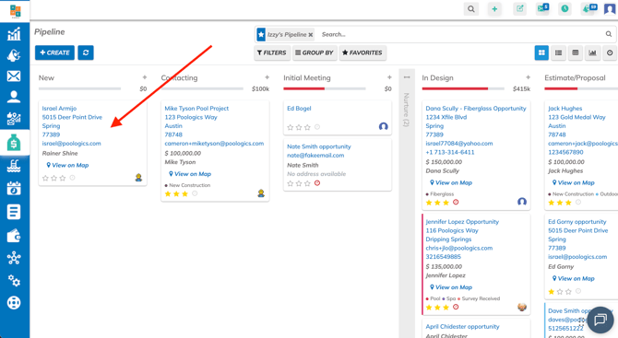Click the refresh button next to Create
The image size is (618, 338).
coord(86,52)
